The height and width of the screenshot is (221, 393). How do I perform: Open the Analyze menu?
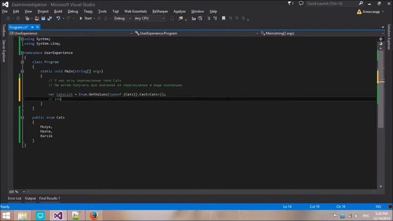[179, 12]
